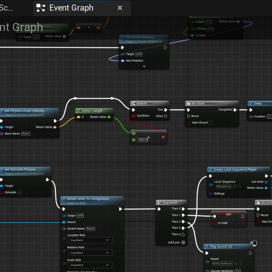Edit the Y (Pitch) value field
Image resolution: width=272 pixels, height=272 pixels.
pyautogui.click(x=210, y=29)
